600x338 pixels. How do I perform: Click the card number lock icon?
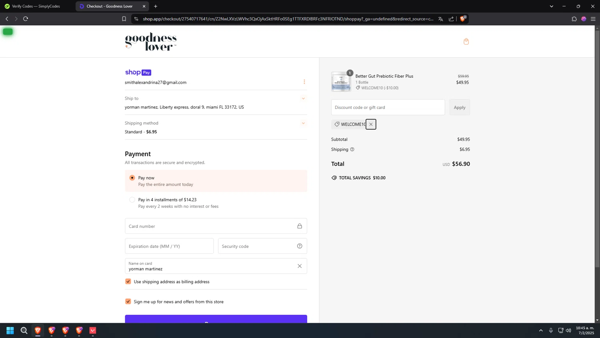click(300, 226)
